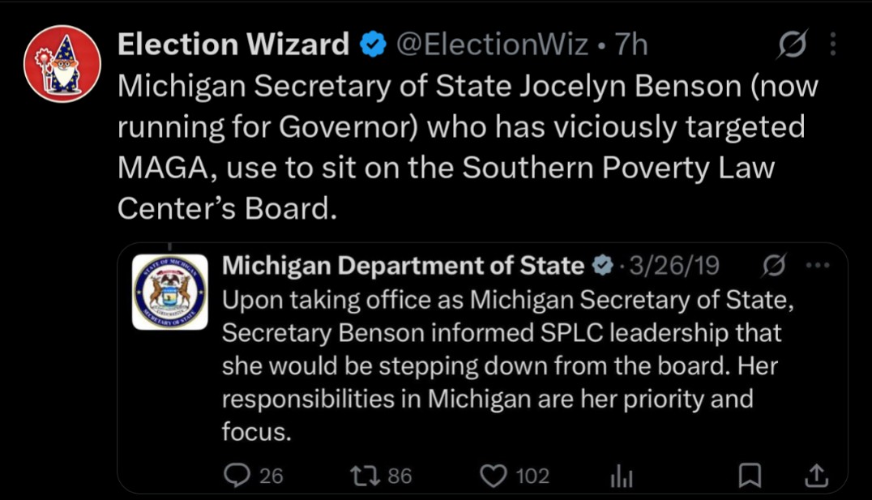Toggle the bookmark icon

pyautogui.click(x=751, y=476)
